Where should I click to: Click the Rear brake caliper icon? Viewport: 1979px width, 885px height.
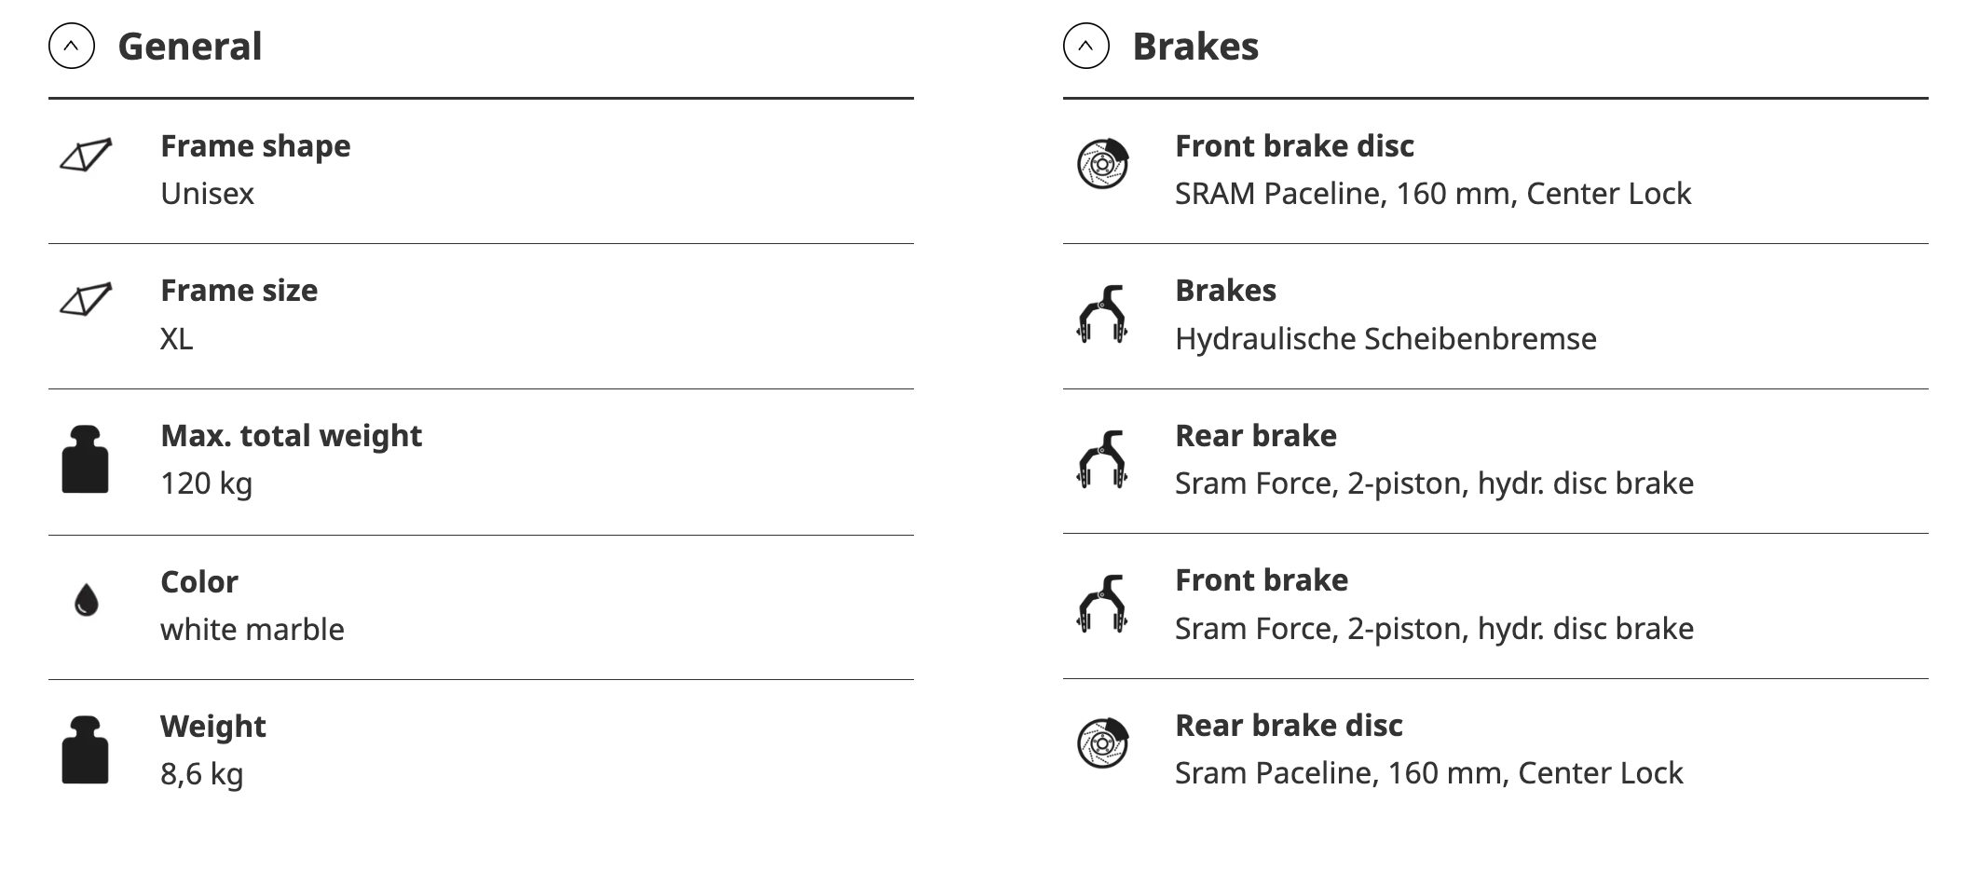click(x=1102, y=459)
